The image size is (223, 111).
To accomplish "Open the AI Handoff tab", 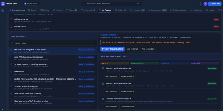I will pyautogui.click(x=88, y=10).
